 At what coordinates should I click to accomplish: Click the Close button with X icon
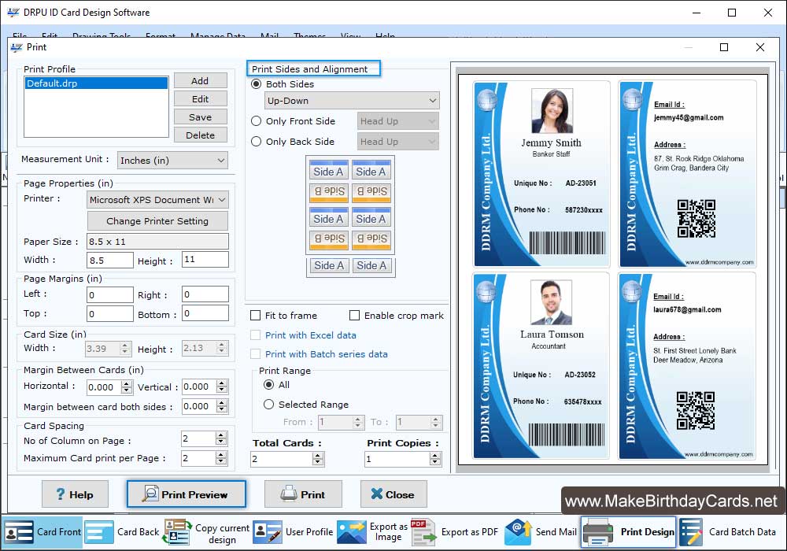point(393,494)
